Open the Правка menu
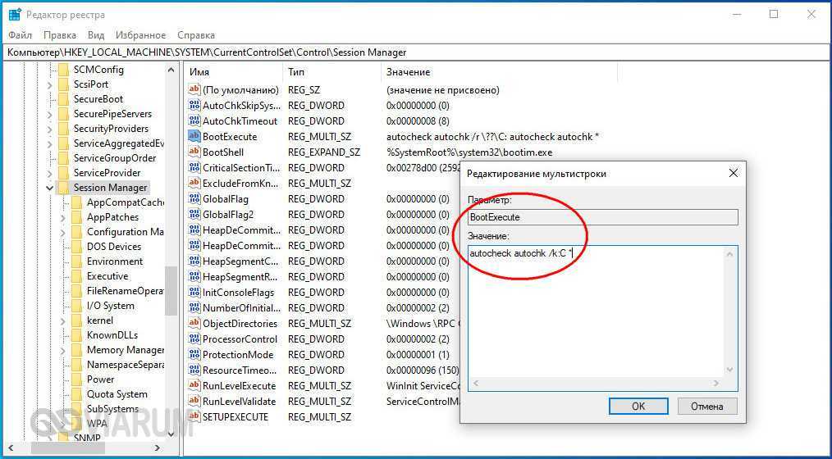 click(x=60, y=35)
